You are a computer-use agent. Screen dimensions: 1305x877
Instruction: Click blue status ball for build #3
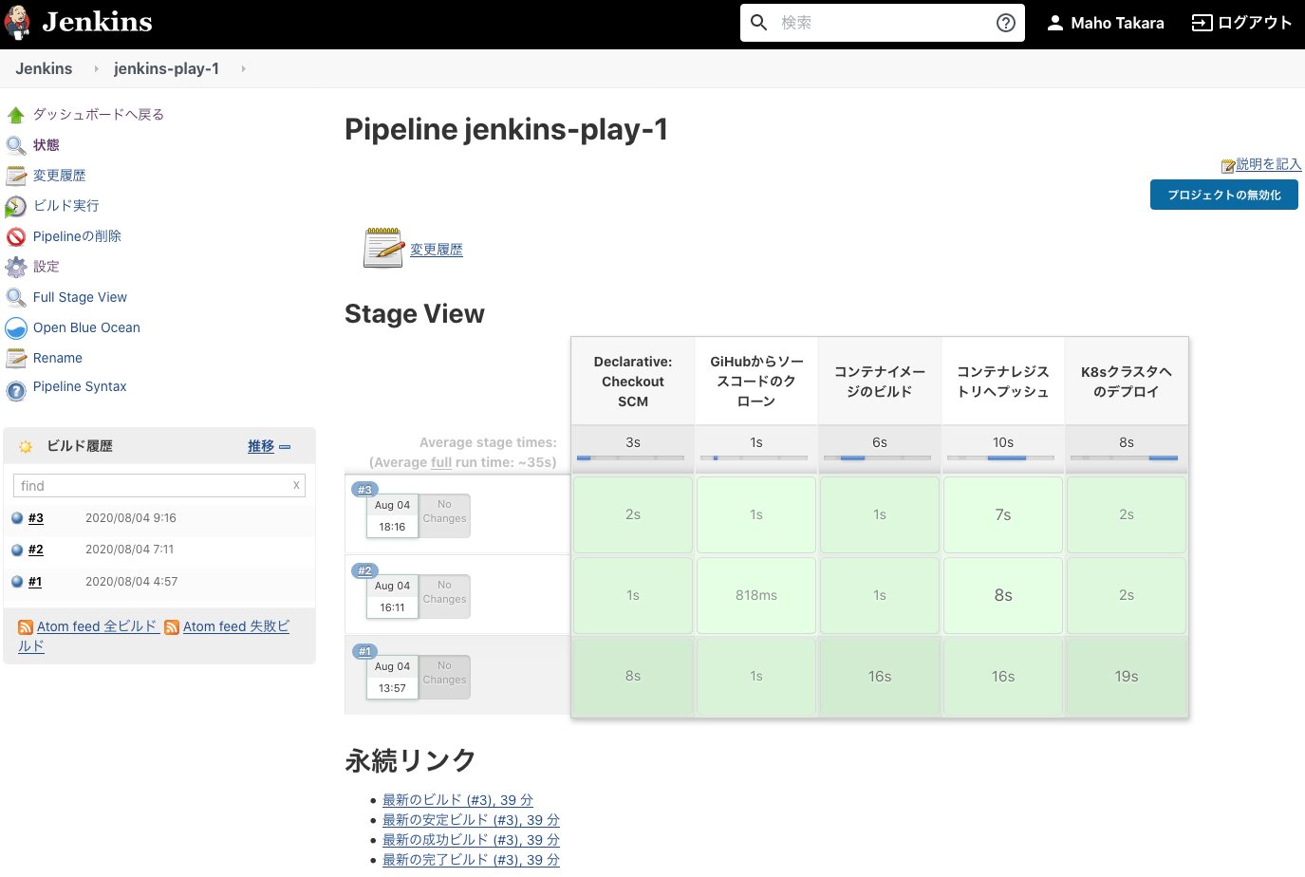tap(17, 518)
